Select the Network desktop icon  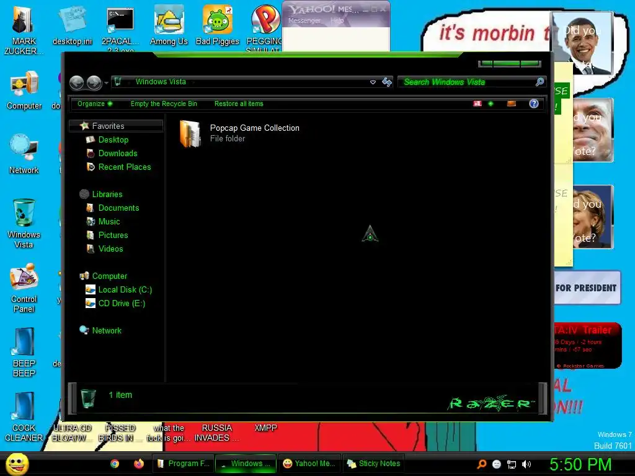click(24, 154)
